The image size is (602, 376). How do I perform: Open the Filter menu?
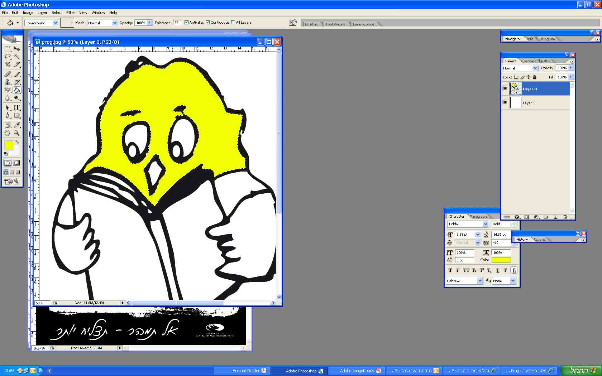pyautogui.click(x=71, y=13)
